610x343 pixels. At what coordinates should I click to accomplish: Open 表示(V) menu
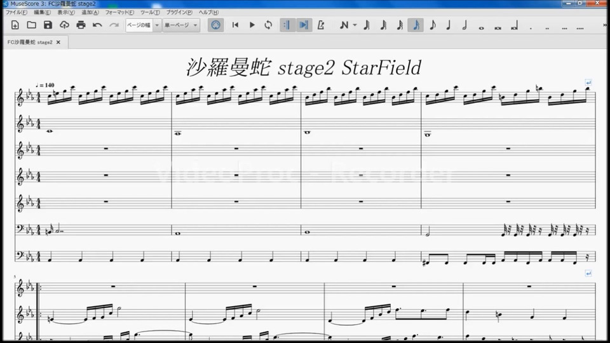[x=66, y=13]
